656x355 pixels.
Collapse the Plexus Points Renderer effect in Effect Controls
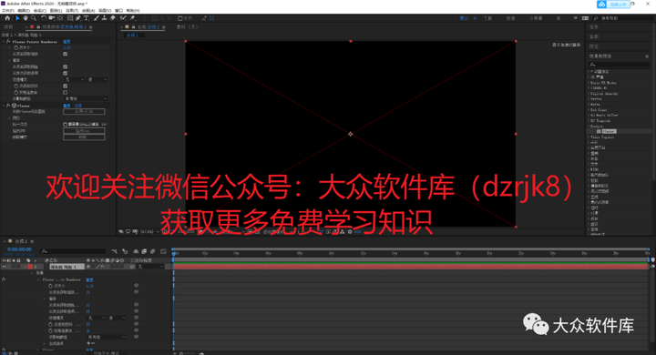coord(4,41)
